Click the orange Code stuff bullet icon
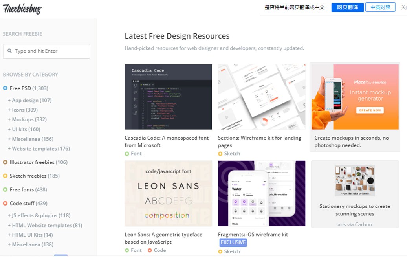Screen dimensions: 407x257 5,204
